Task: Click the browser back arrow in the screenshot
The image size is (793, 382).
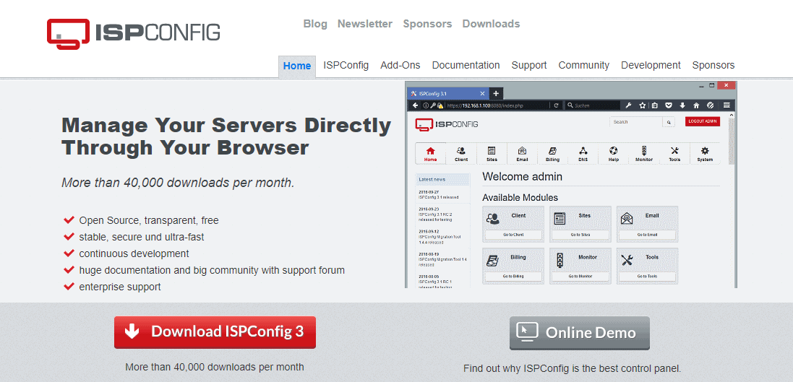Action: pyautogui.click(x=415, y=105)
